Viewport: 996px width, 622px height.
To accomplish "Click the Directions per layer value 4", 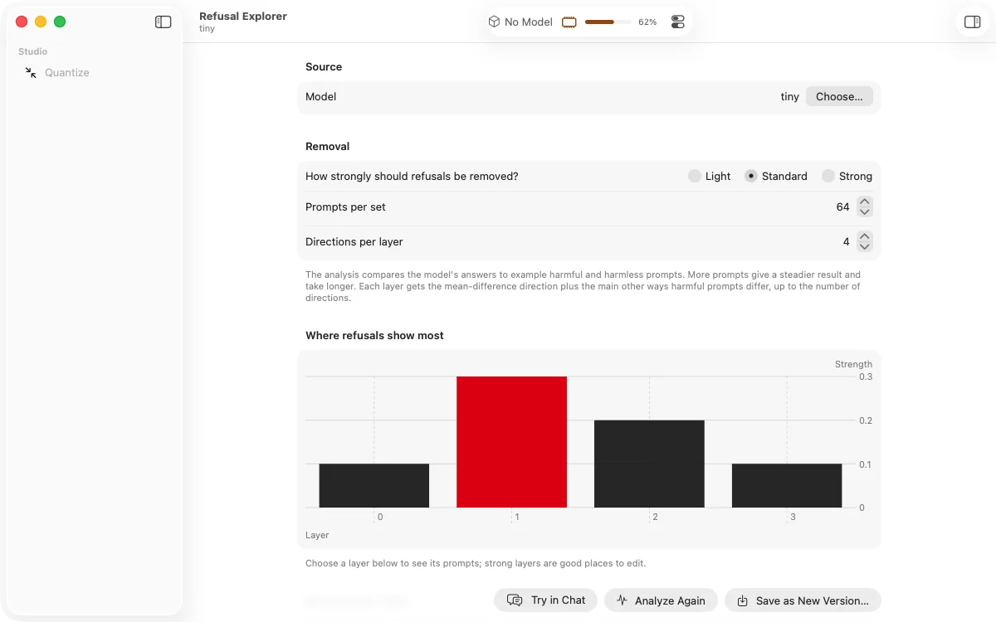I will click(847, 242).
